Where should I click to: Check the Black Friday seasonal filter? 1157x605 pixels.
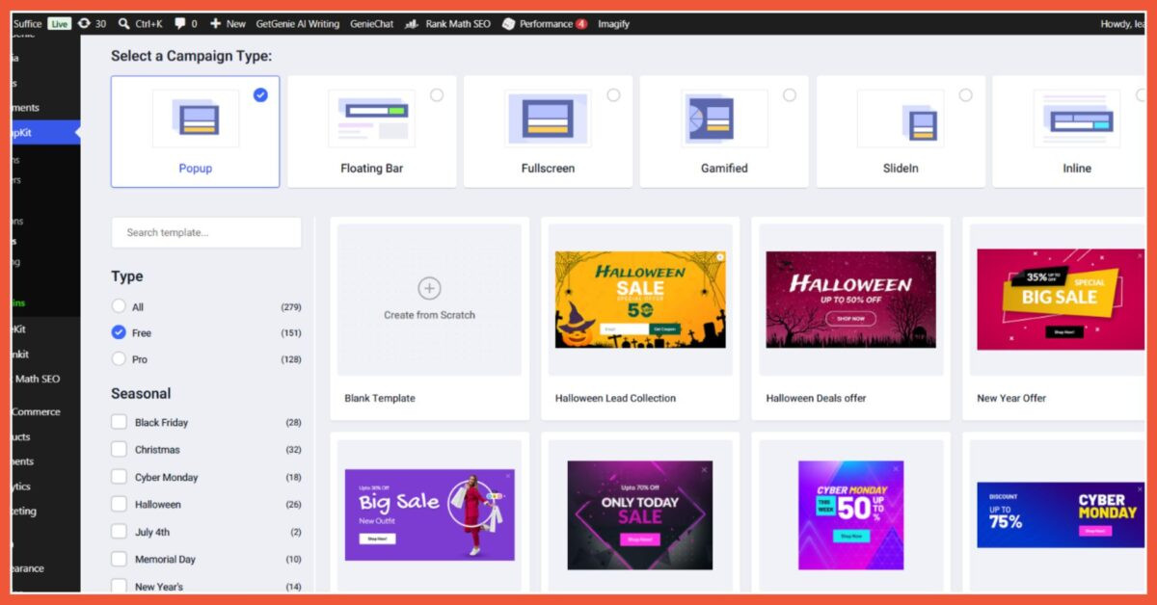[119, 422]
